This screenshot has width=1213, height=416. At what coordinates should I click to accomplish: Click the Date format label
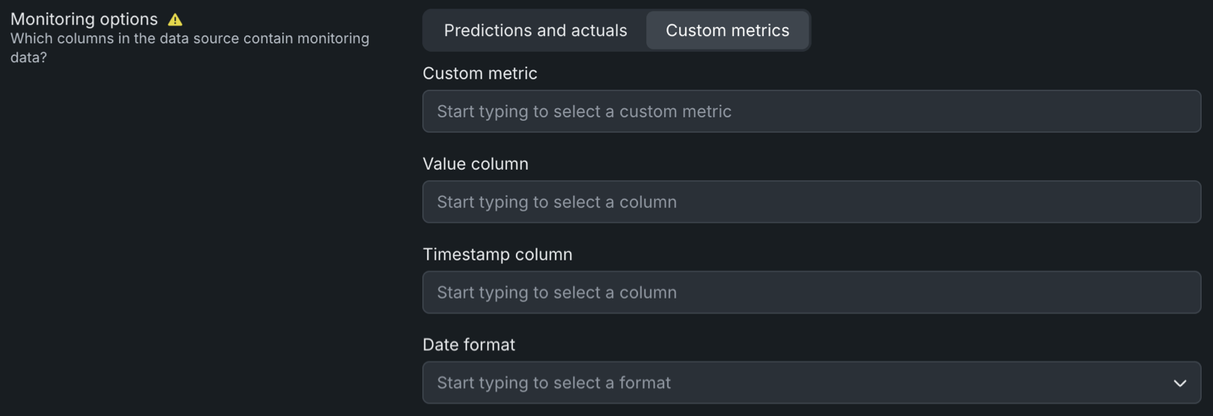[469, 345]
